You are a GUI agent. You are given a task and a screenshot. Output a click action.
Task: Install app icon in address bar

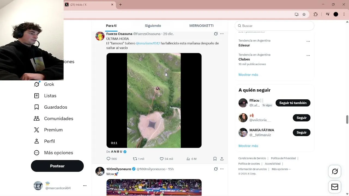point(297,14)
